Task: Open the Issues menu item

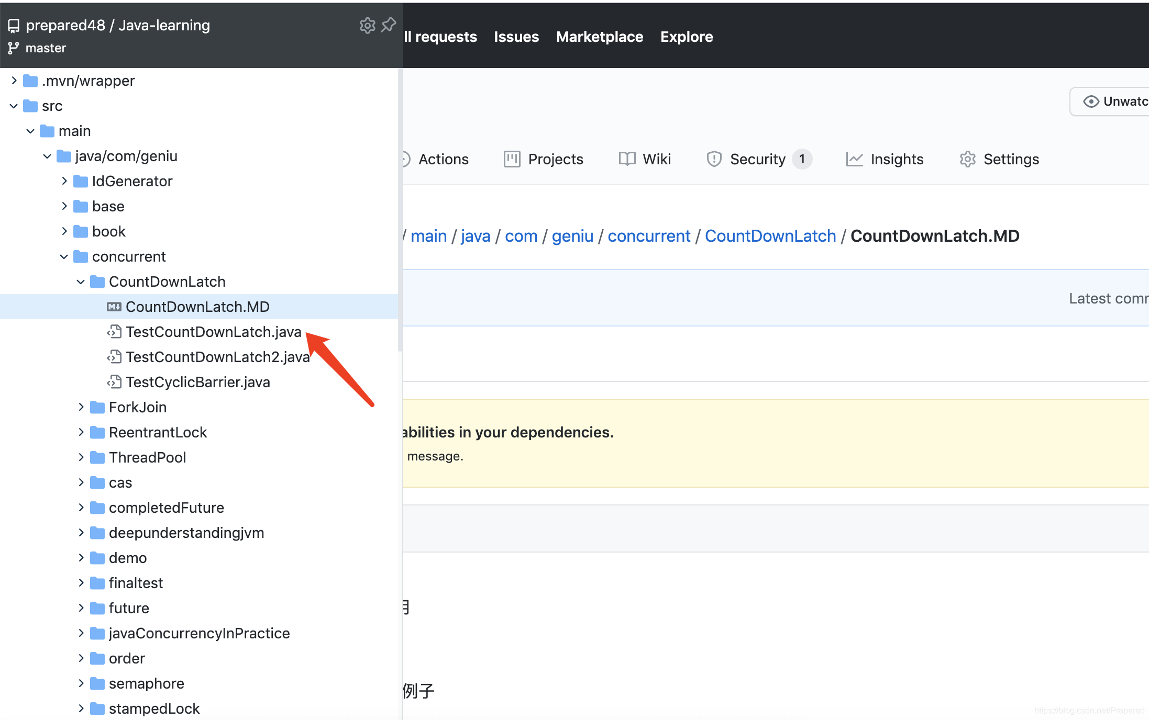Action: (516, 37)
